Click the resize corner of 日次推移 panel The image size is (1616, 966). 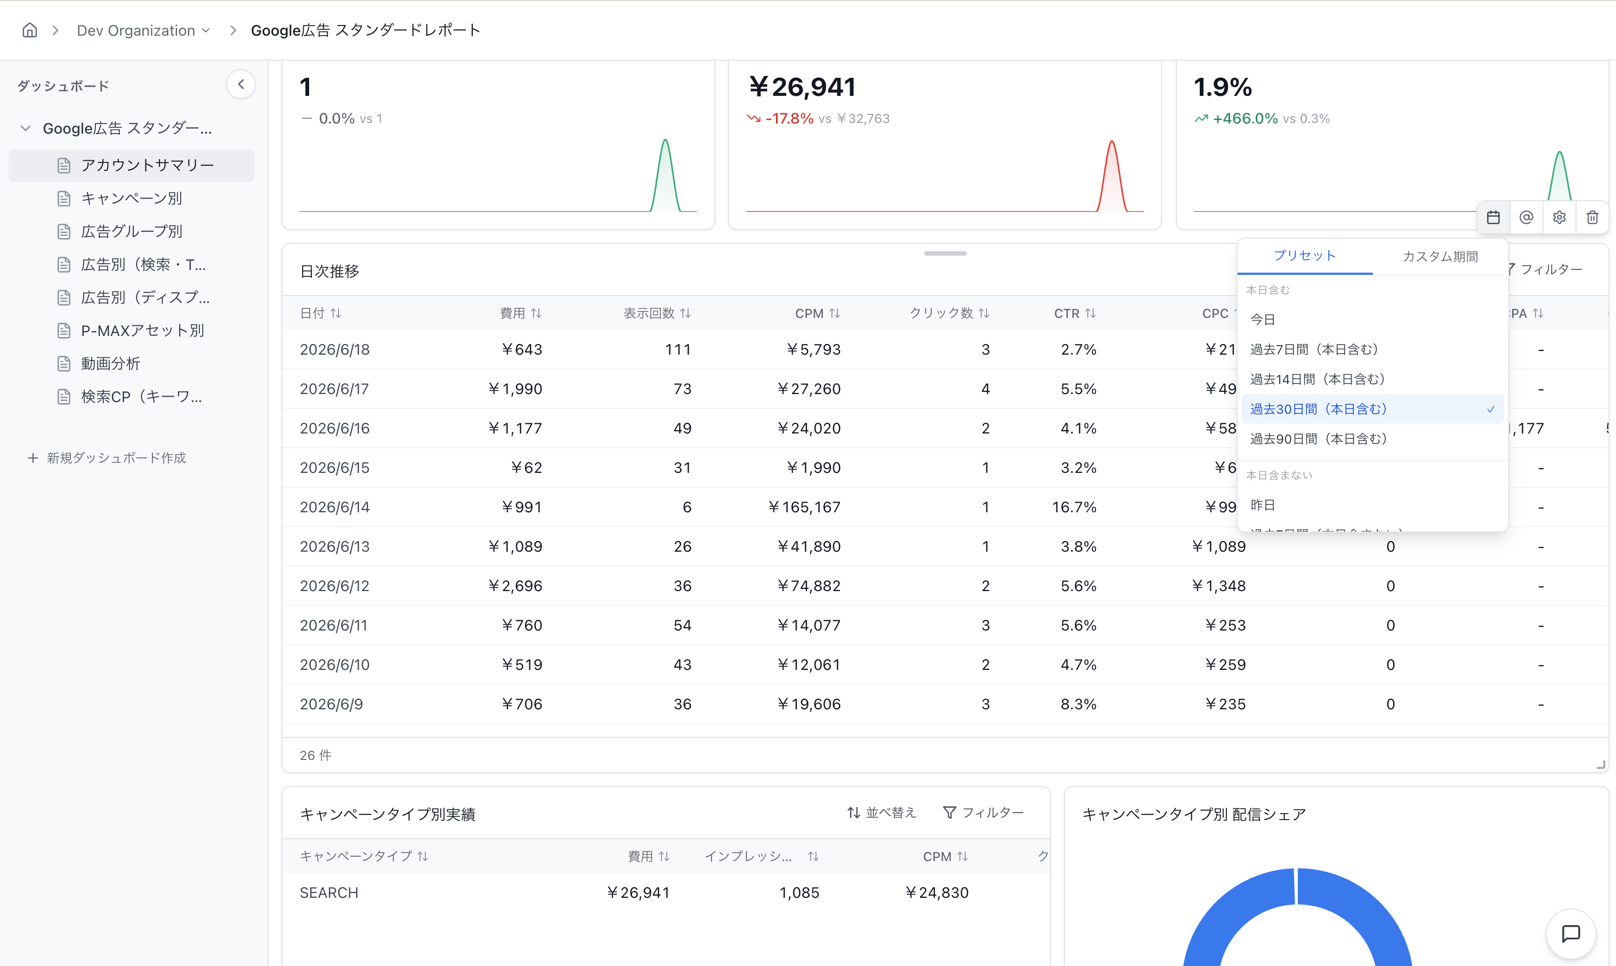(x=1601, y=765)
